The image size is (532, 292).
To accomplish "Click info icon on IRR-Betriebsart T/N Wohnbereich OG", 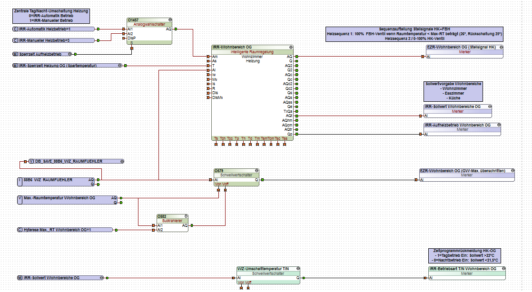I will [503, 269].
